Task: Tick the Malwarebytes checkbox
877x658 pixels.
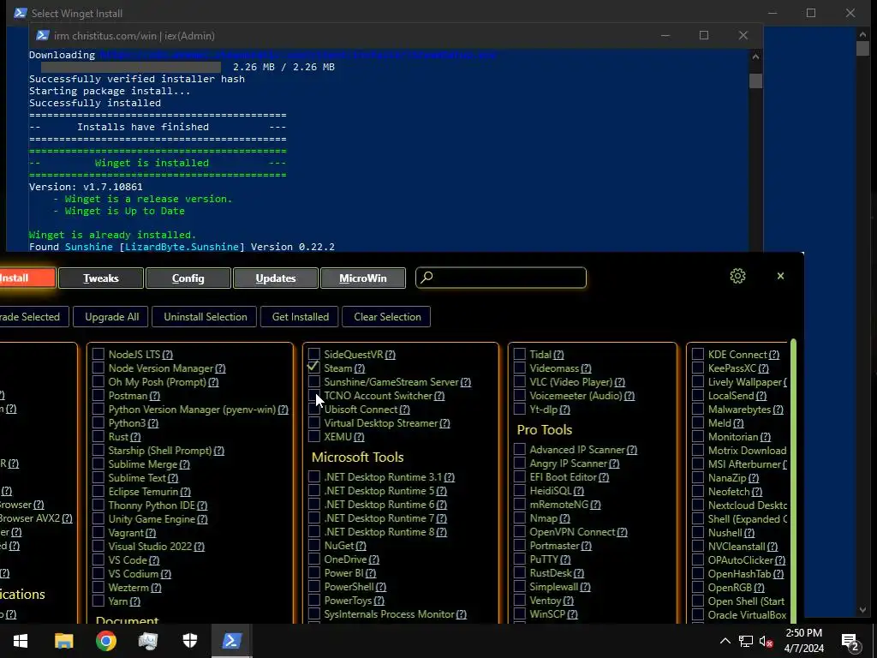Action: tap(697, 409)
